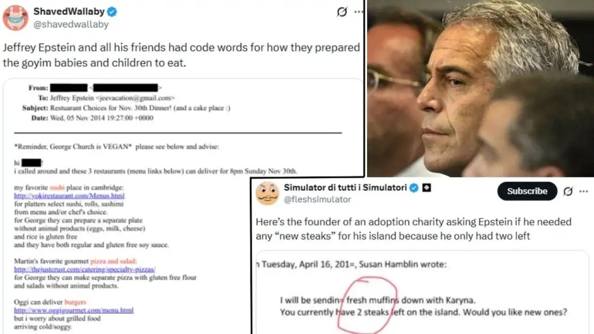This screenshot has width=594, height=334.
Task: Open the Restaurant Choices email screenshot
Action: click(x=183, y=206)
